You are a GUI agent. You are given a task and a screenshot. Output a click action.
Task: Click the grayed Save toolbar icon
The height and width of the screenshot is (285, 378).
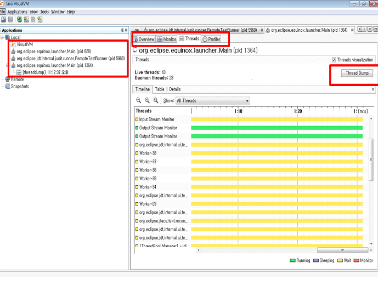coord(10,20)
